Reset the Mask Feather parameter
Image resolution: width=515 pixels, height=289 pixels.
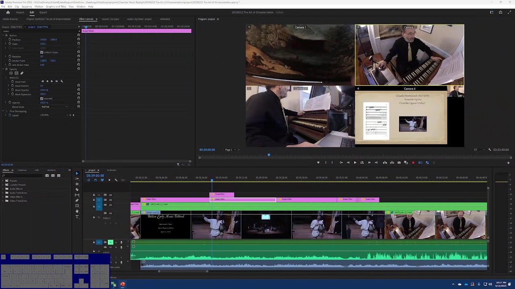pos(78,85)
